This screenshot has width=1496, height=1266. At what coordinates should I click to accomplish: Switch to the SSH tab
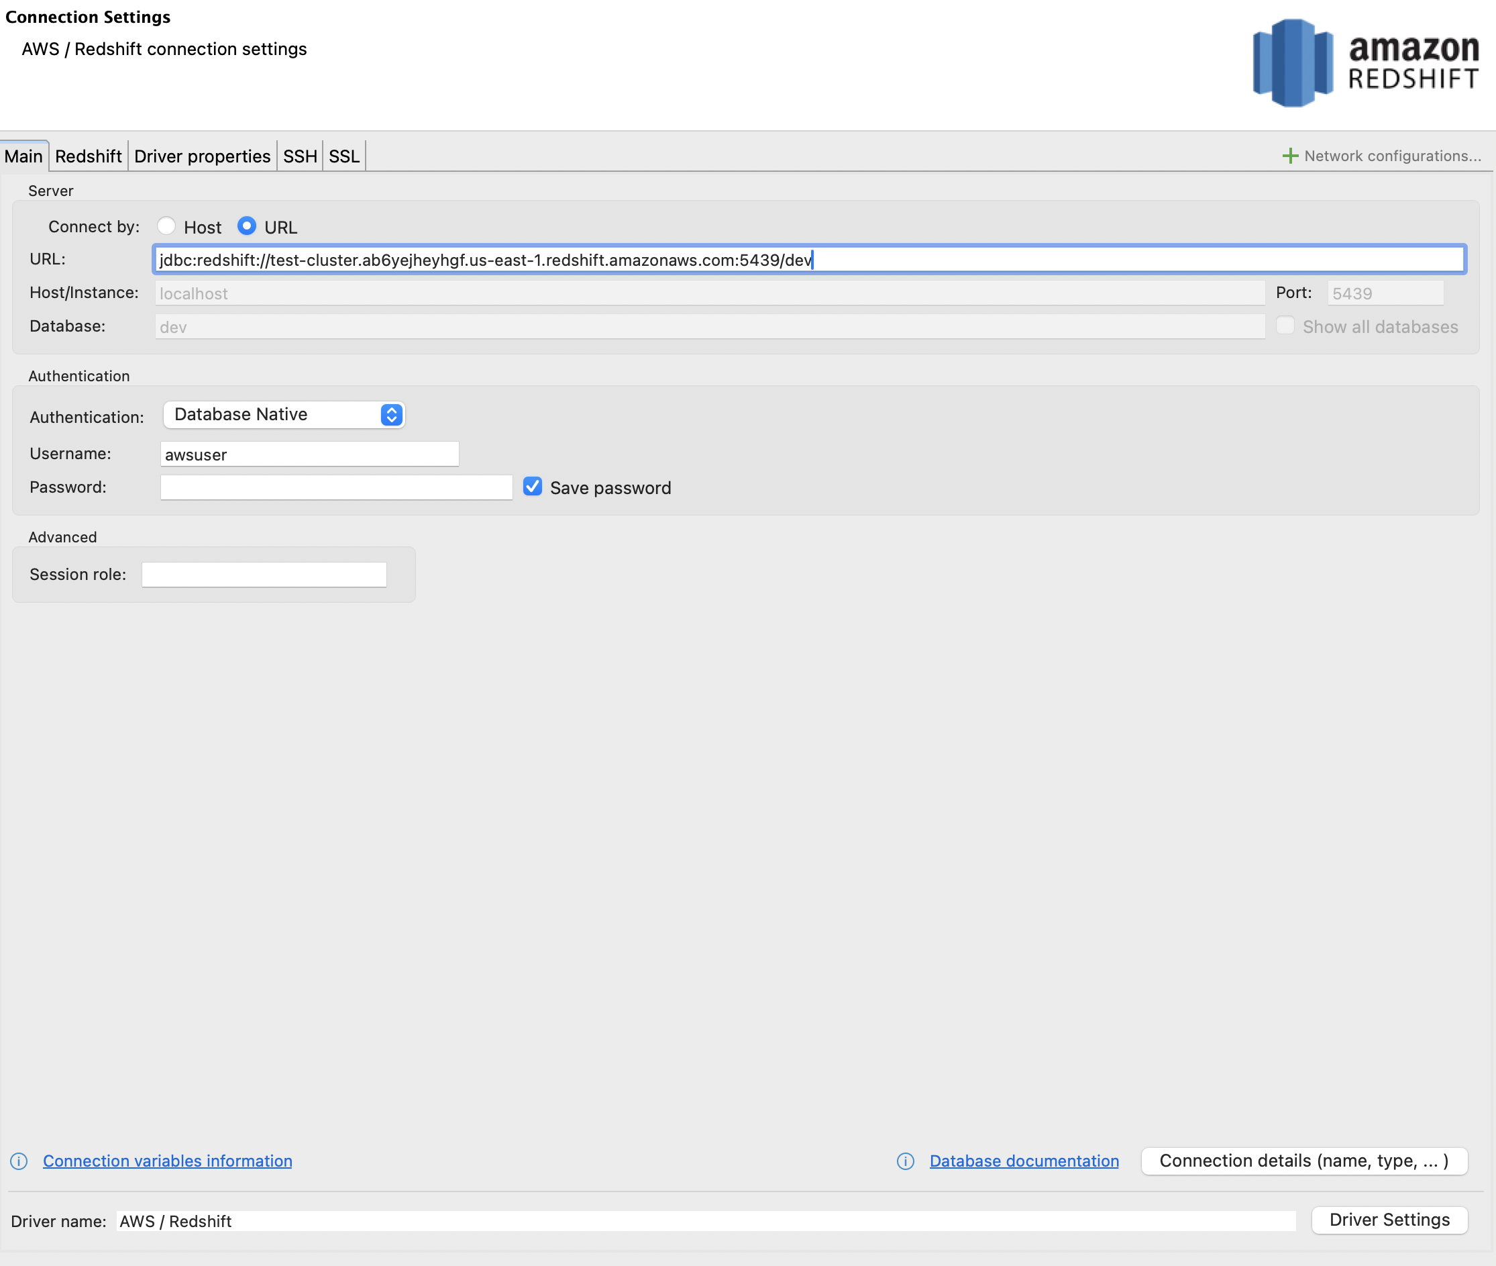[x=300, y=156]
